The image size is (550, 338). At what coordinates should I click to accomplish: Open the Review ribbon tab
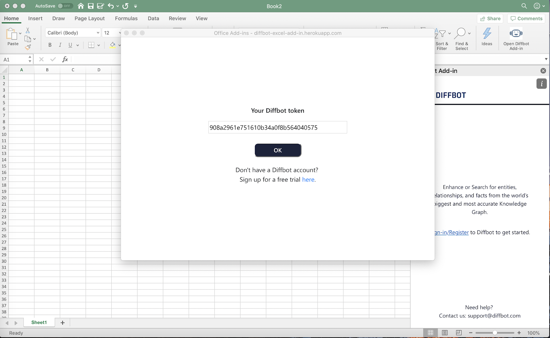pyautogui.click(x=177, y=19)
